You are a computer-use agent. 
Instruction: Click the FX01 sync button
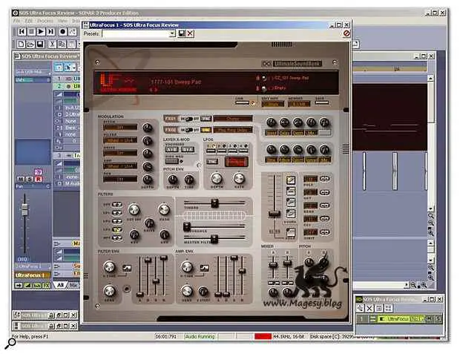(x=206, y=119)
